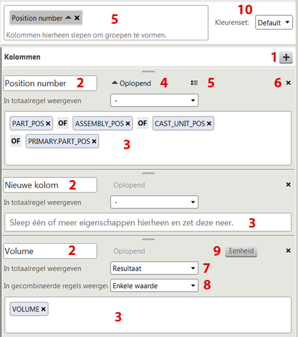The width and height of the screenshot is (298, 337).
Task: Toggle Oplopend sort on Position number column
Action: click(131, 83)
